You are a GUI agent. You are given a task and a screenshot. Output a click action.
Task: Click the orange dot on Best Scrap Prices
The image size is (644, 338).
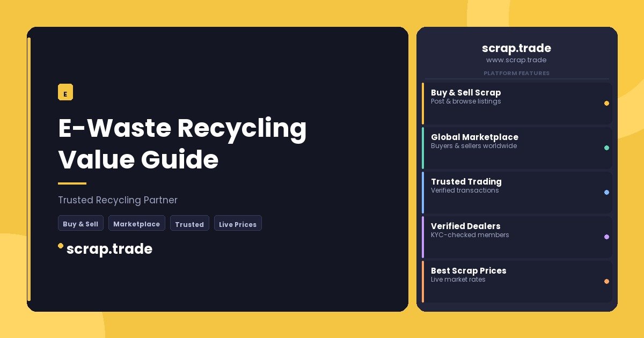click(606, 282)
